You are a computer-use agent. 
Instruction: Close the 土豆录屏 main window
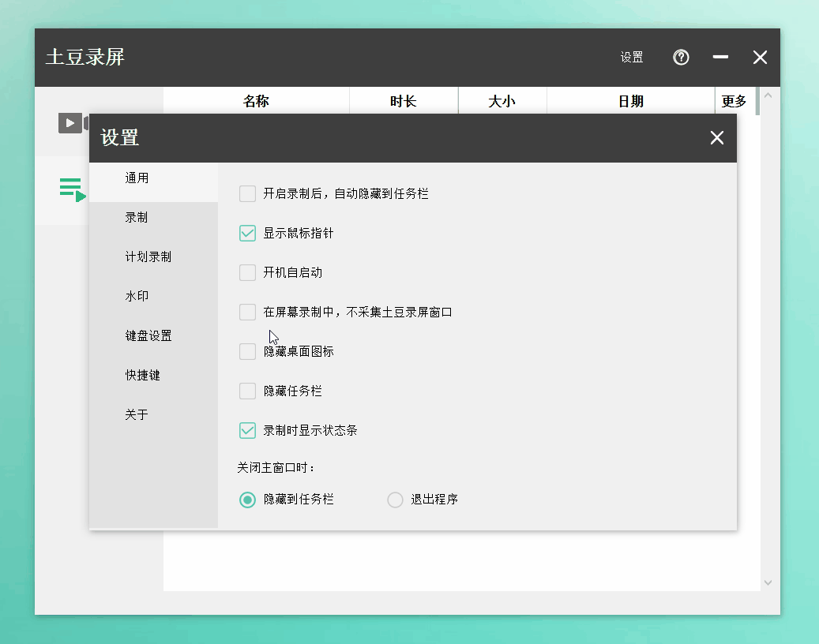(x=760, y=57)
